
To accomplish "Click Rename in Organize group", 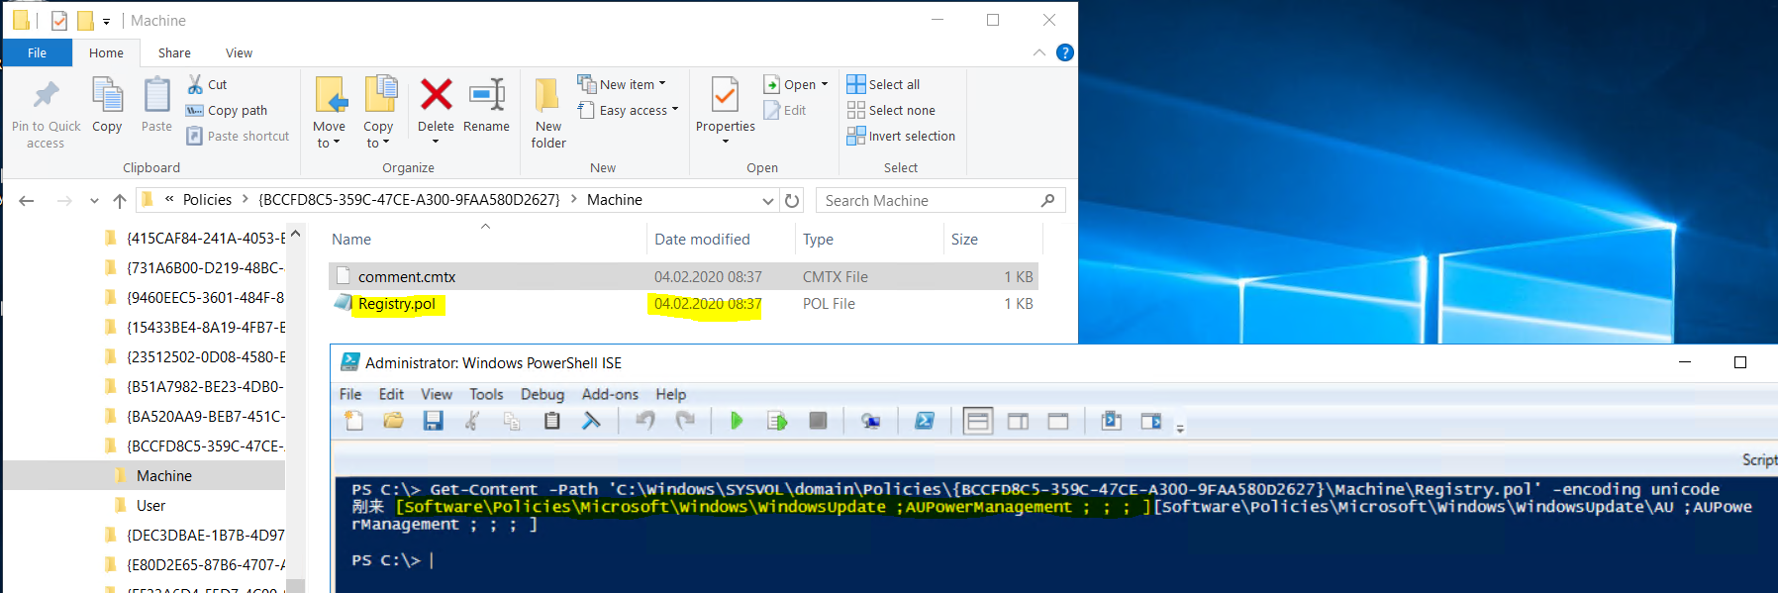I will (487, 105).
